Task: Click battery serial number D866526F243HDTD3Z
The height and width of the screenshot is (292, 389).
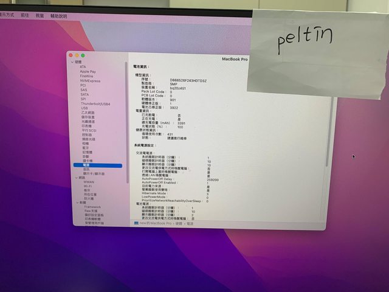Action: click(x=188, y=81)
